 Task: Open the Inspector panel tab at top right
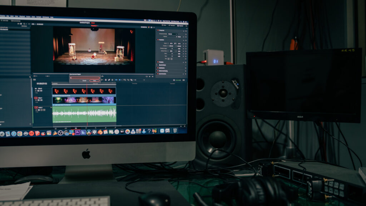[x=180, y=25]
